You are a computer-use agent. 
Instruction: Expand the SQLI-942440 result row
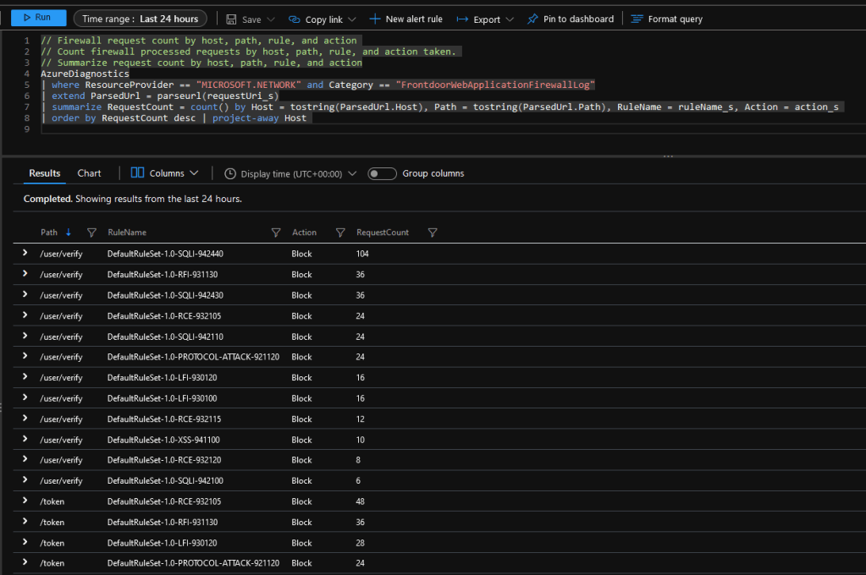pos(25,254)
